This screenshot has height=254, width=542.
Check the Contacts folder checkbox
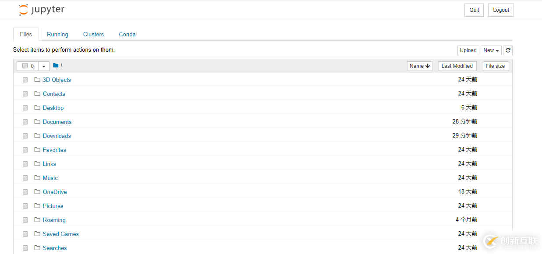(25, 94)
